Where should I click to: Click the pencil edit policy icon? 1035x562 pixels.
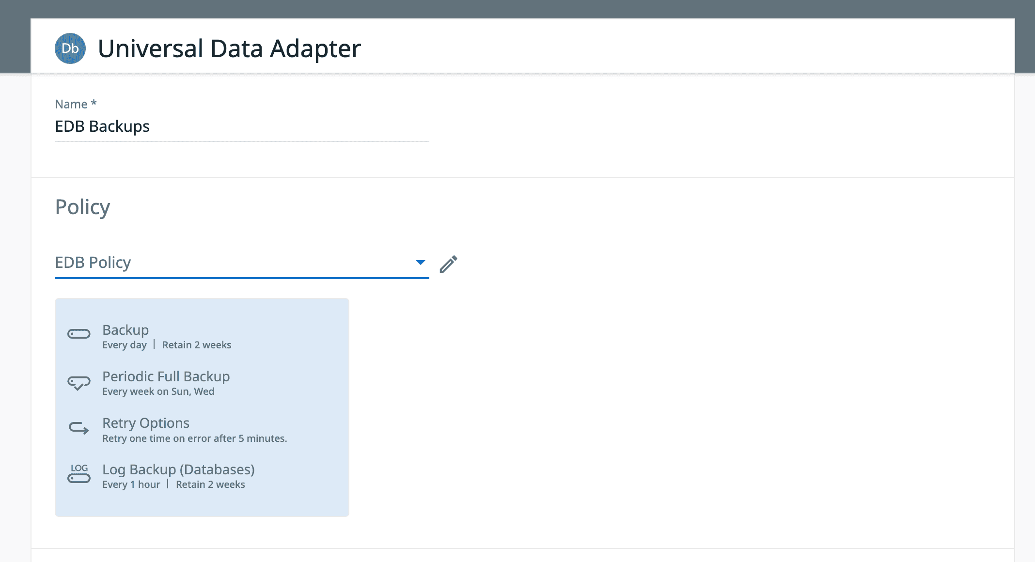coord(448,264)
